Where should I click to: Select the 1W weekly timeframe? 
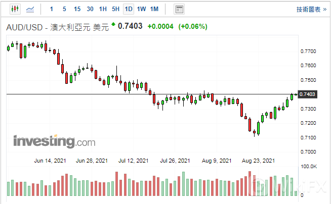(x=141, y=9)
